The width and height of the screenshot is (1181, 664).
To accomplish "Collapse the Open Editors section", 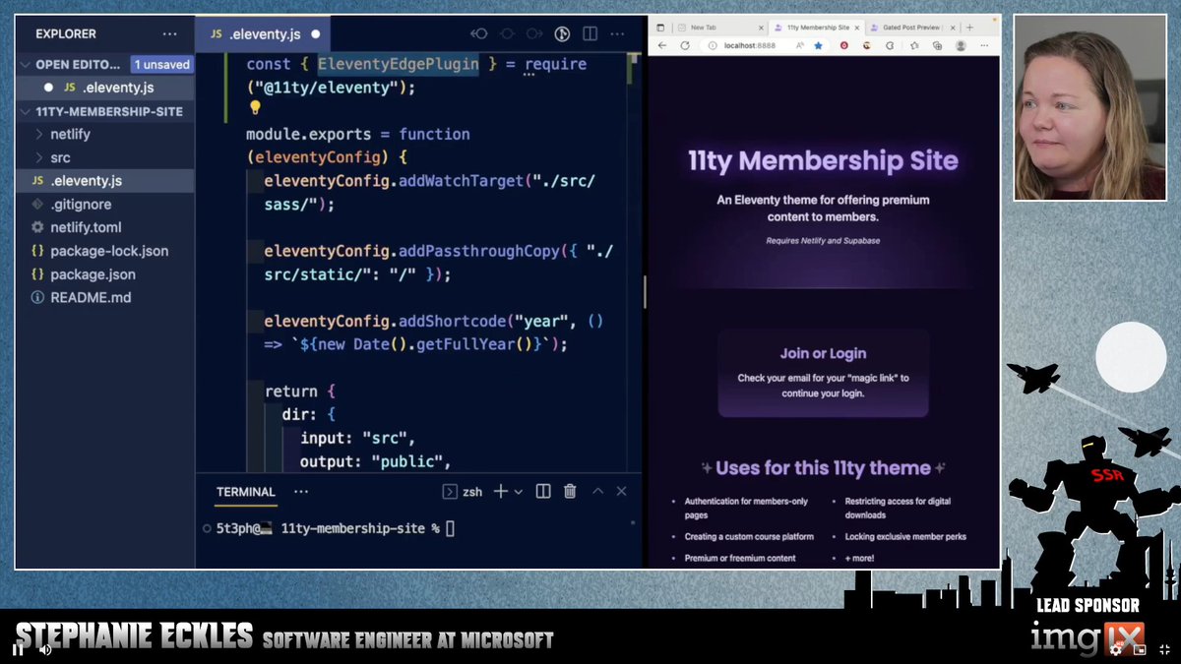I will tap(27, 64).
